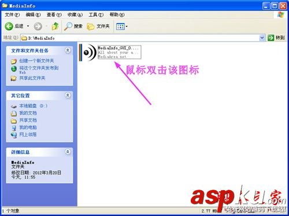Open the 查看(V) menu

pos(54,14)
